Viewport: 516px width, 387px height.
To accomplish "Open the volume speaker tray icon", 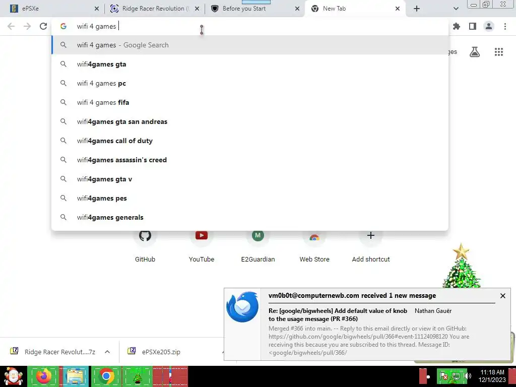I will (x=468, y=376).
